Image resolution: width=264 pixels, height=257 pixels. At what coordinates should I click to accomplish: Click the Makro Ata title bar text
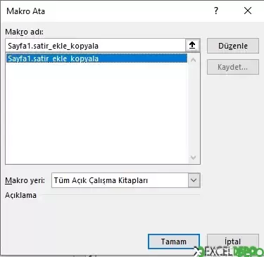(x=25, y=11)
